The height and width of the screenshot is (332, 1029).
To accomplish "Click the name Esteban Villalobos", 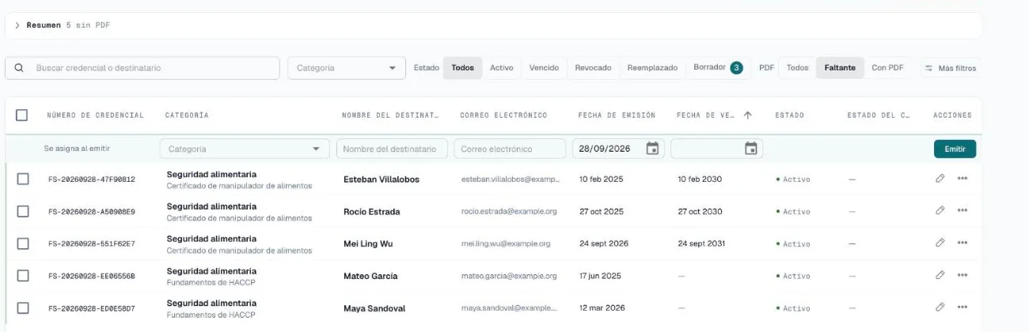I will (382, 179).
